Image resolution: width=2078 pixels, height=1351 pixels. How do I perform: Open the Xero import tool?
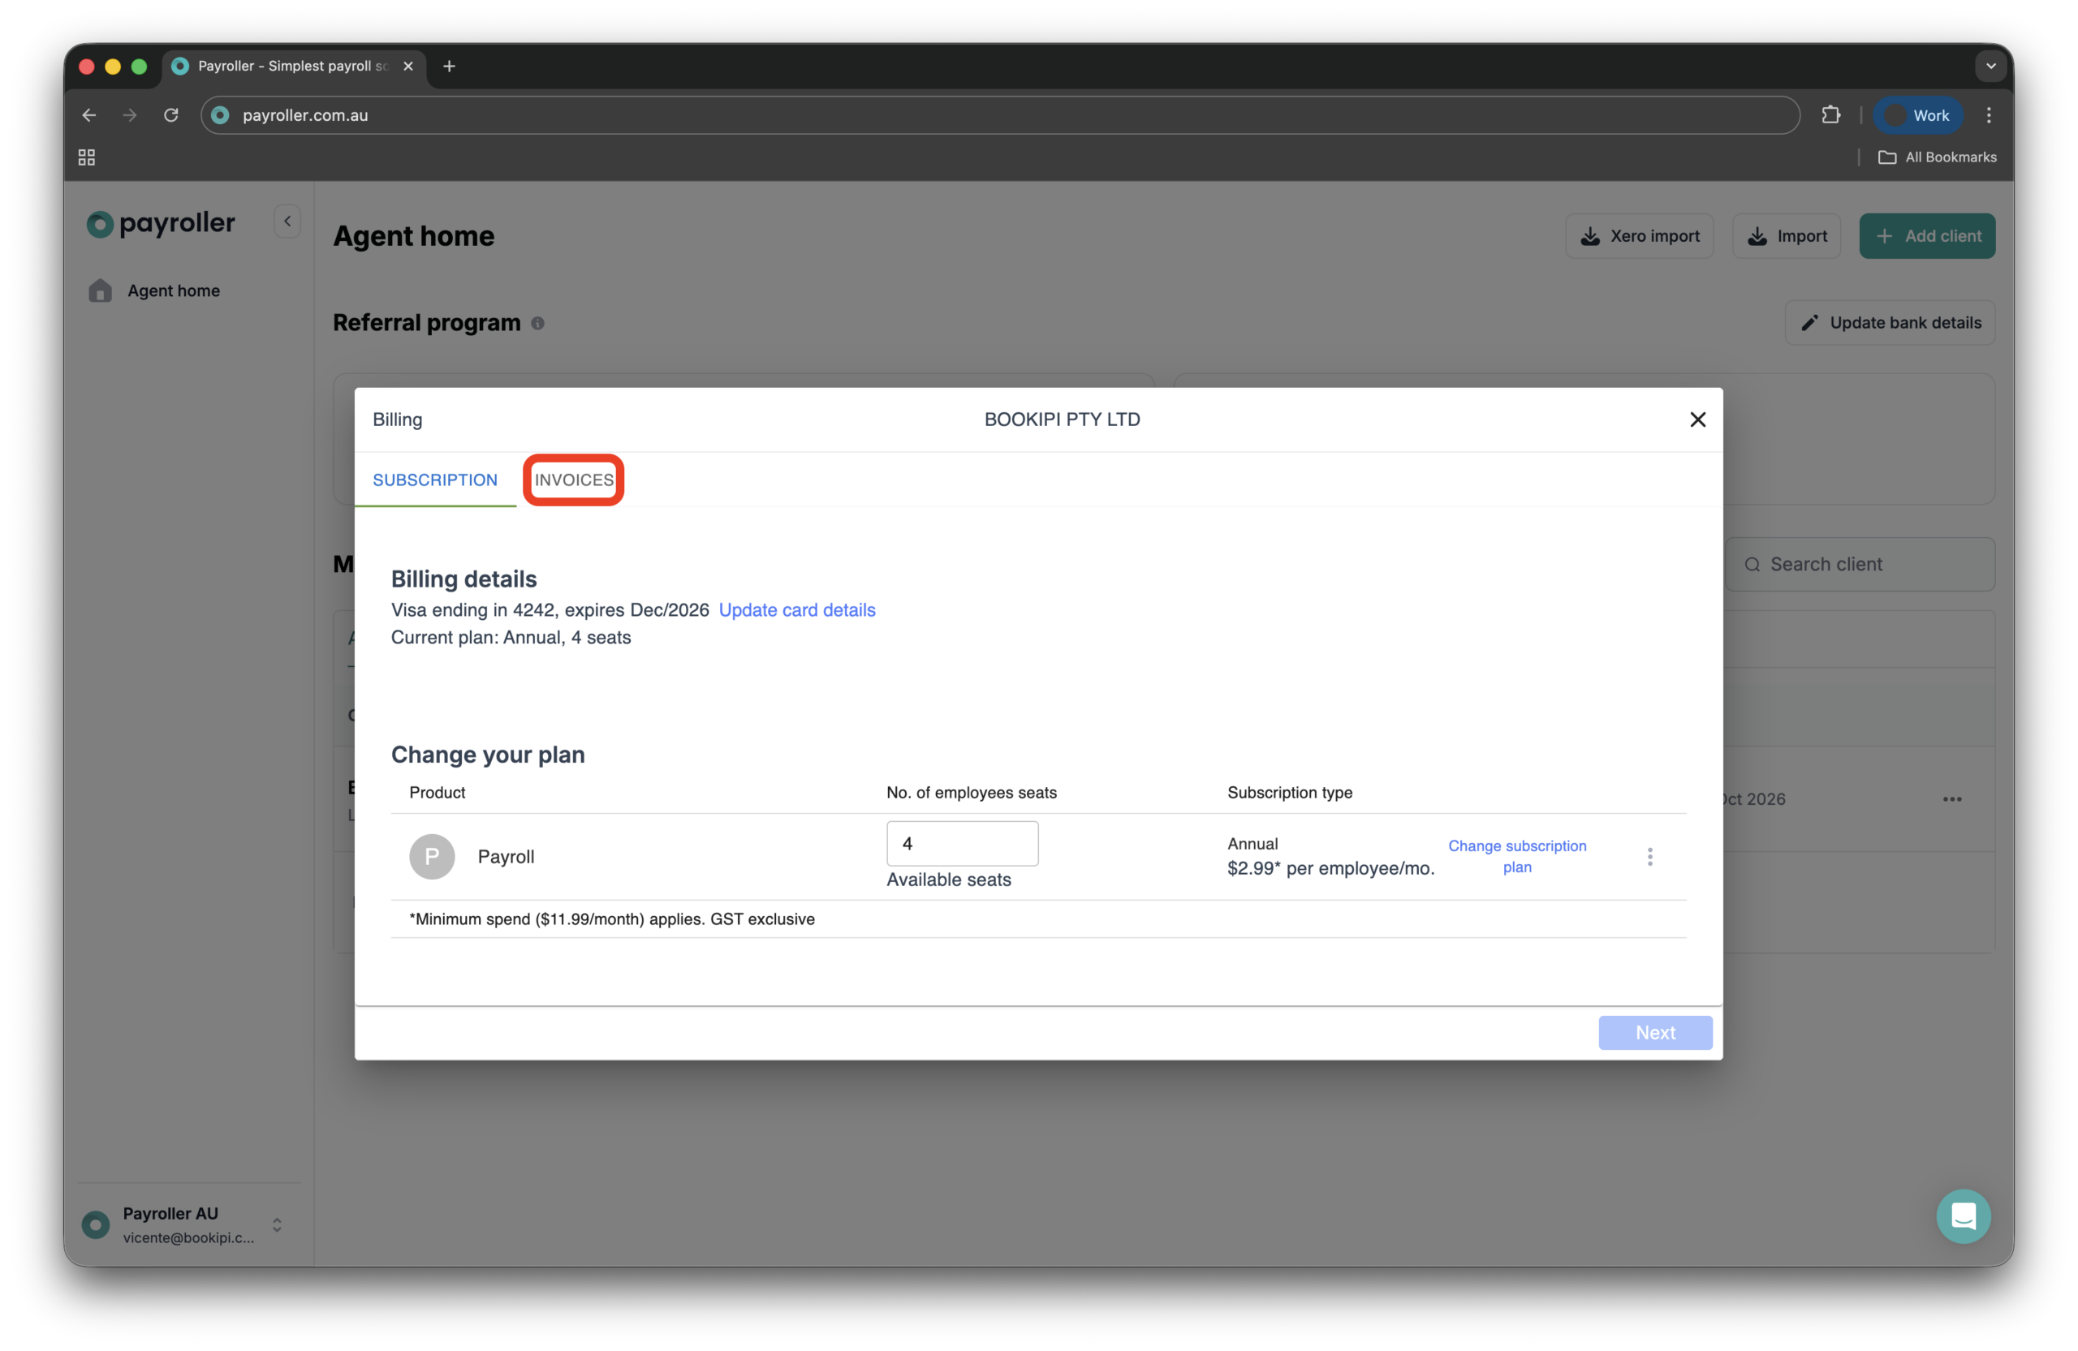tap(1639, 235)
